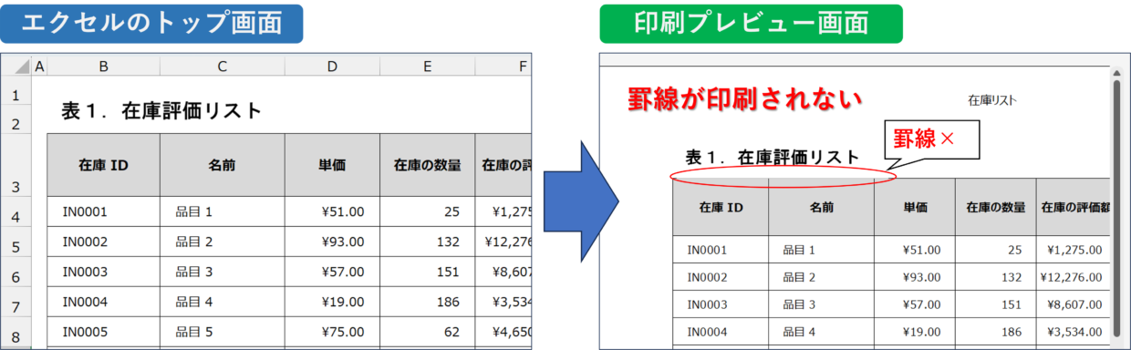Click the 印刷プレビュー画面 green label
Screen dimensions: 1131x350
751,24
